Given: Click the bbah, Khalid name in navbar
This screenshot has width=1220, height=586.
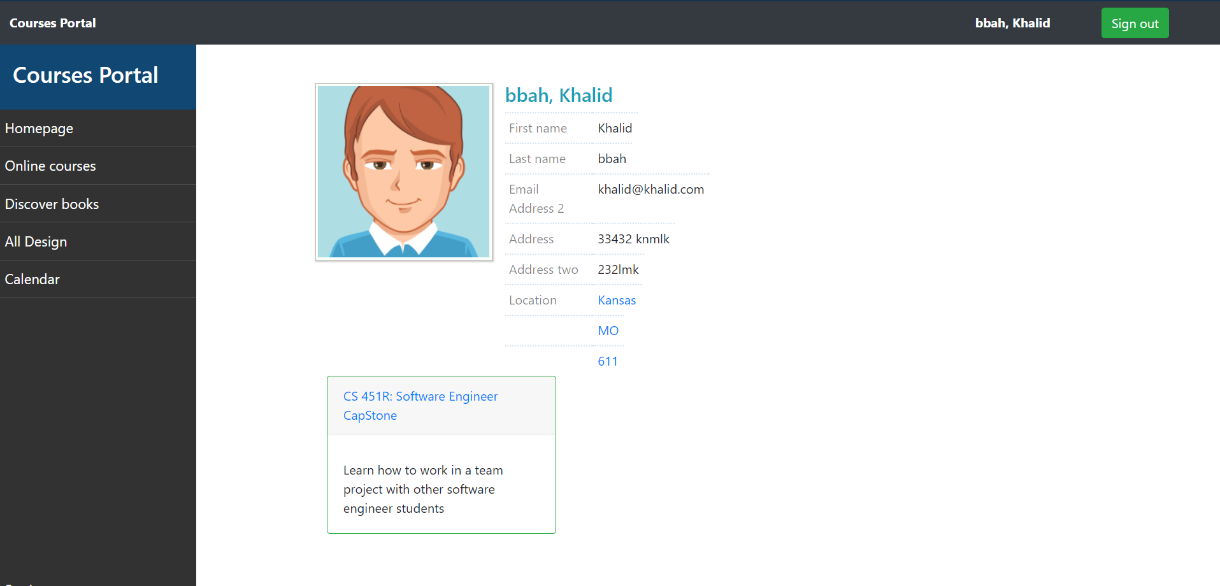Looking at the screenshot, I should click(1012, 23).
